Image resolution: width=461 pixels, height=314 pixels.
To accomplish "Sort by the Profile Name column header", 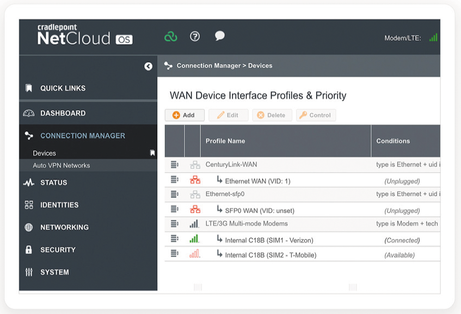I will point(225,141).
